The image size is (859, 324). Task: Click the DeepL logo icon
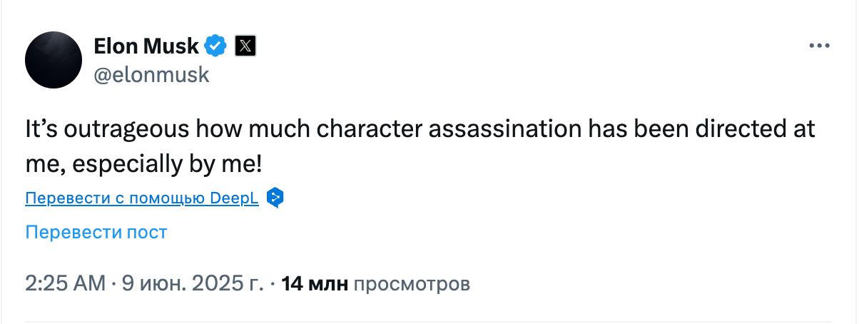point(275,198)
